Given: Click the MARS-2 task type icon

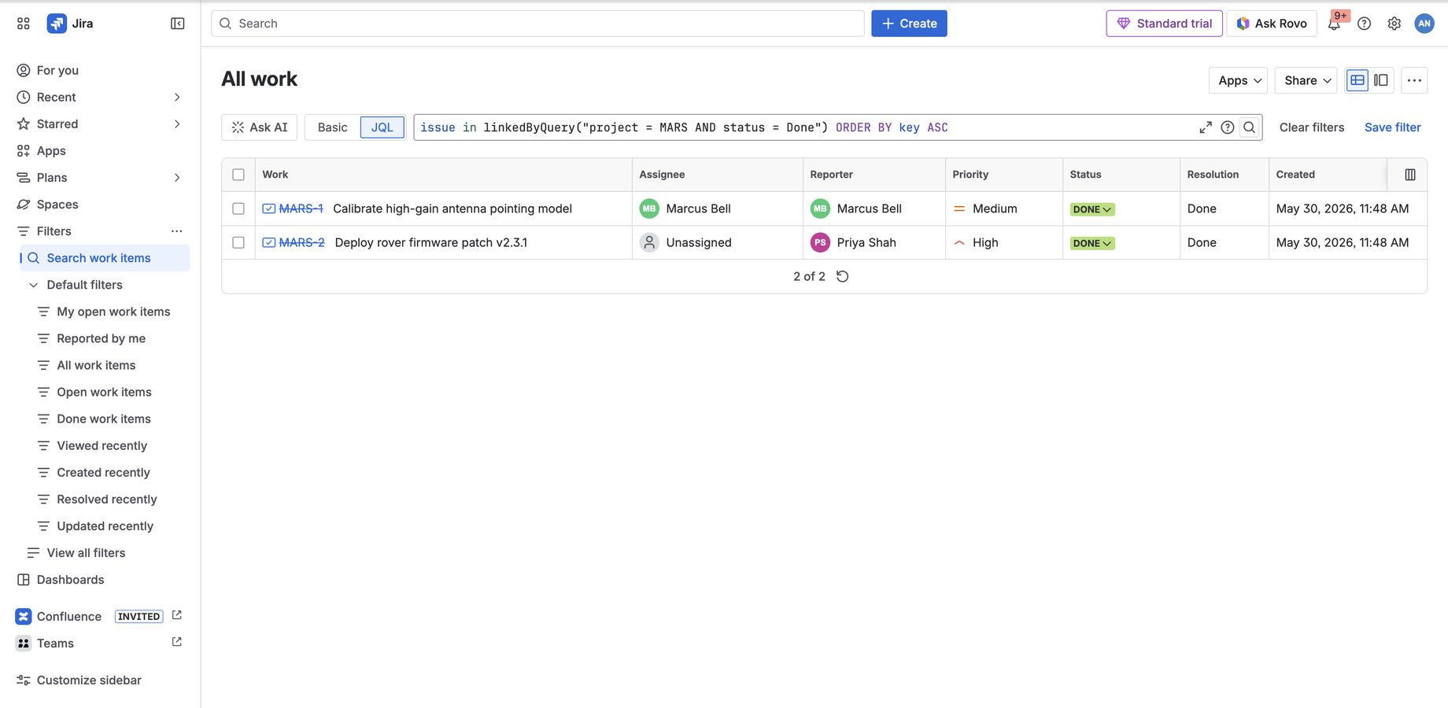Looking at the screenshot, I should (x=269, y=242).
